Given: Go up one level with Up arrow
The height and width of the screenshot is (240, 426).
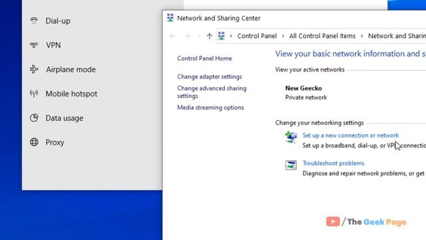Looking at the screenshot, I should (209, 36).
